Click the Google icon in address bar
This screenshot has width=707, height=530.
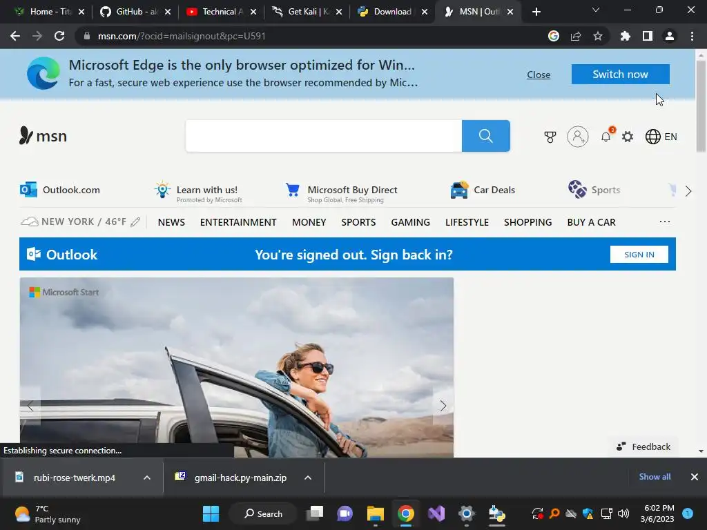554,36
